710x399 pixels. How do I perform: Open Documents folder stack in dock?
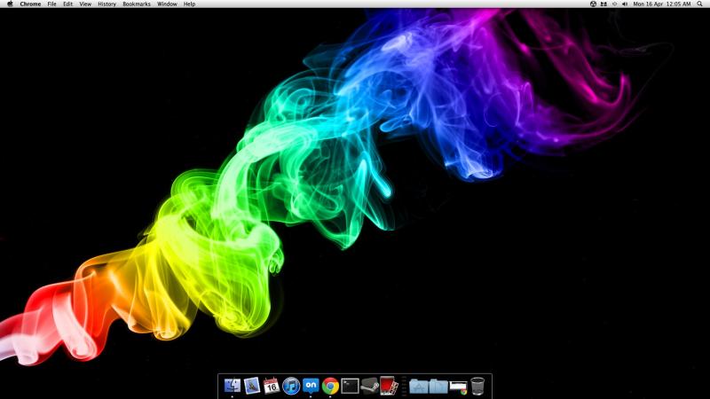[438, 387]
